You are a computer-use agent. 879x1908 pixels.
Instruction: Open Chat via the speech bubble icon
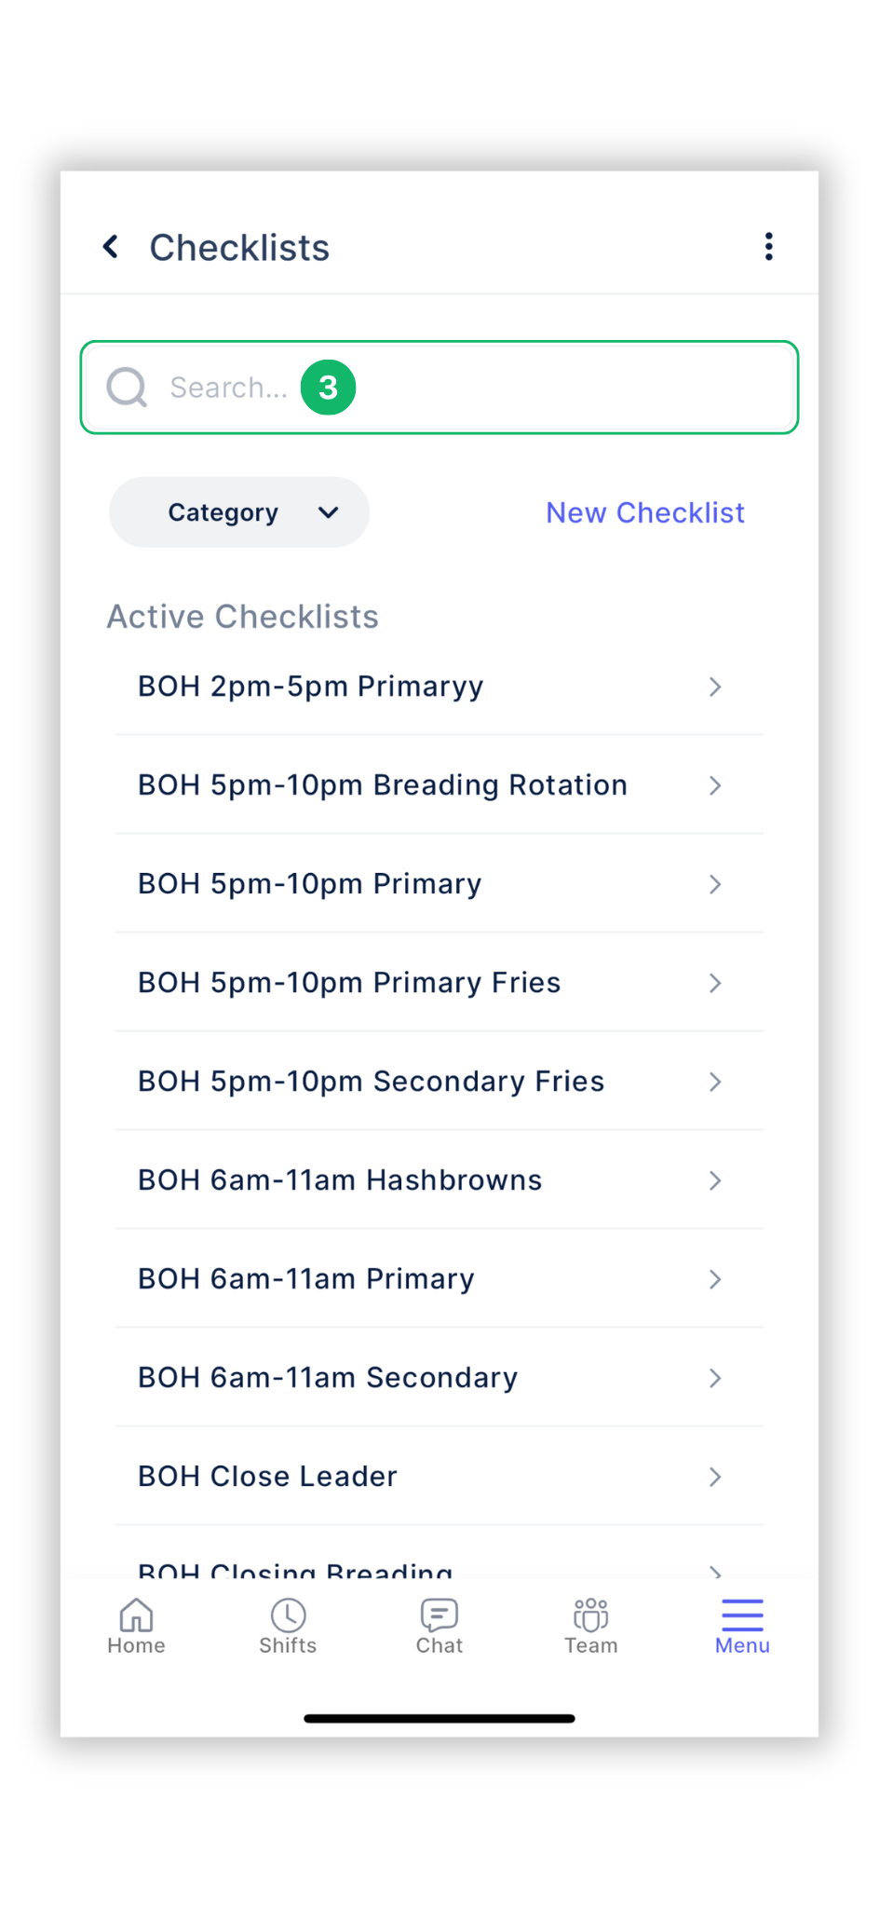click(x=439, y=1615)
